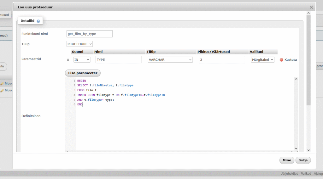Click the help icon next to Detailid

click(38, 21)
